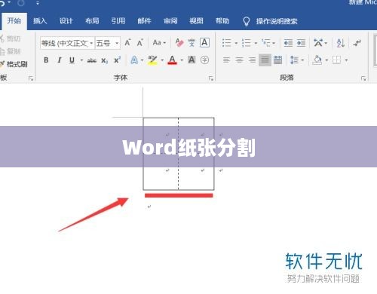Click the Decrease Font Size icon

pyautogui.click(x=140, y=43)
